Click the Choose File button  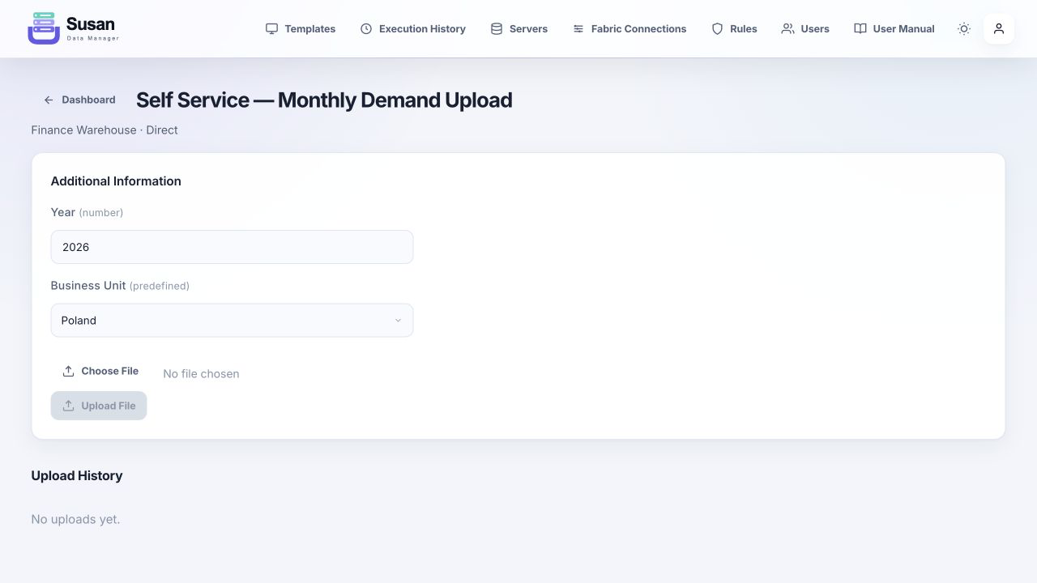click(x=100, y=371)
